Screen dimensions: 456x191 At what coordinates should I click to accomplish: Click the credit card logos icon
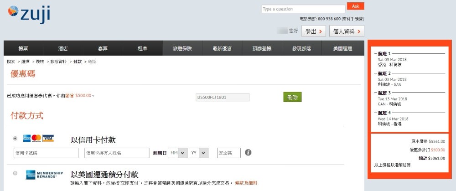pos(38,138)
